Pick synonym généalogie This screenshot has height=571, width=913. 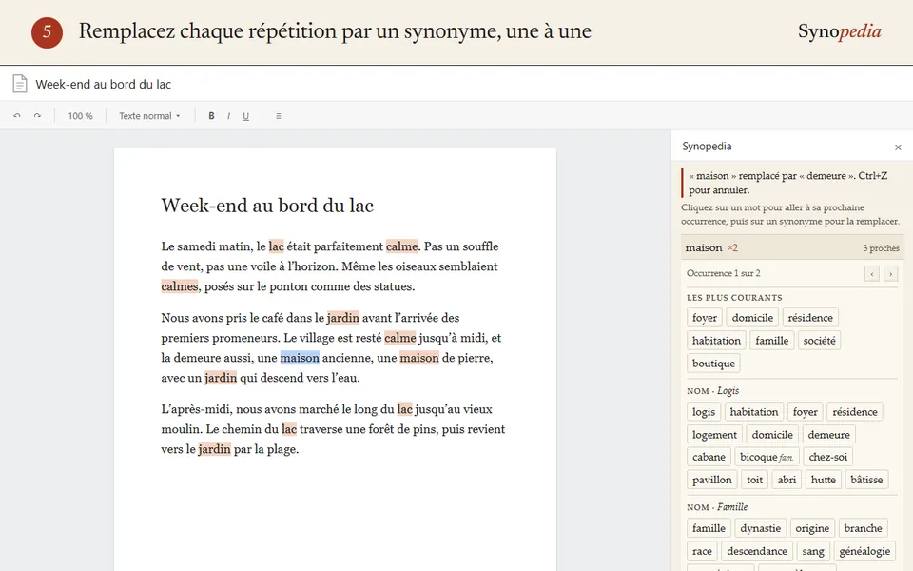pyautogui.click(x=864, y=551)
